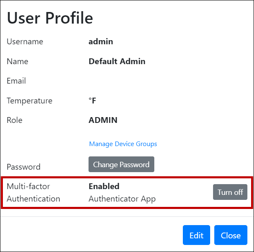Select the admin username value
Image resolution: width=254 pixels, height=252 pixels.
(x=101, y=42)
